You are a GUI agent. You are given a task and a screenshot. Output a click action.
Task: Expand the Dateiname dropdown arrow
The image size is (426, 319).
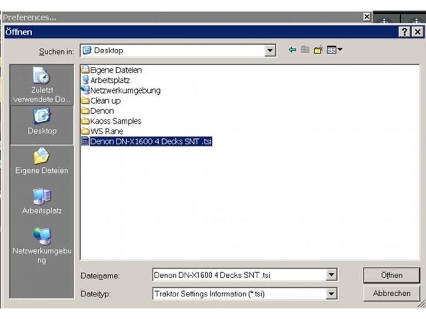point(331,275)
